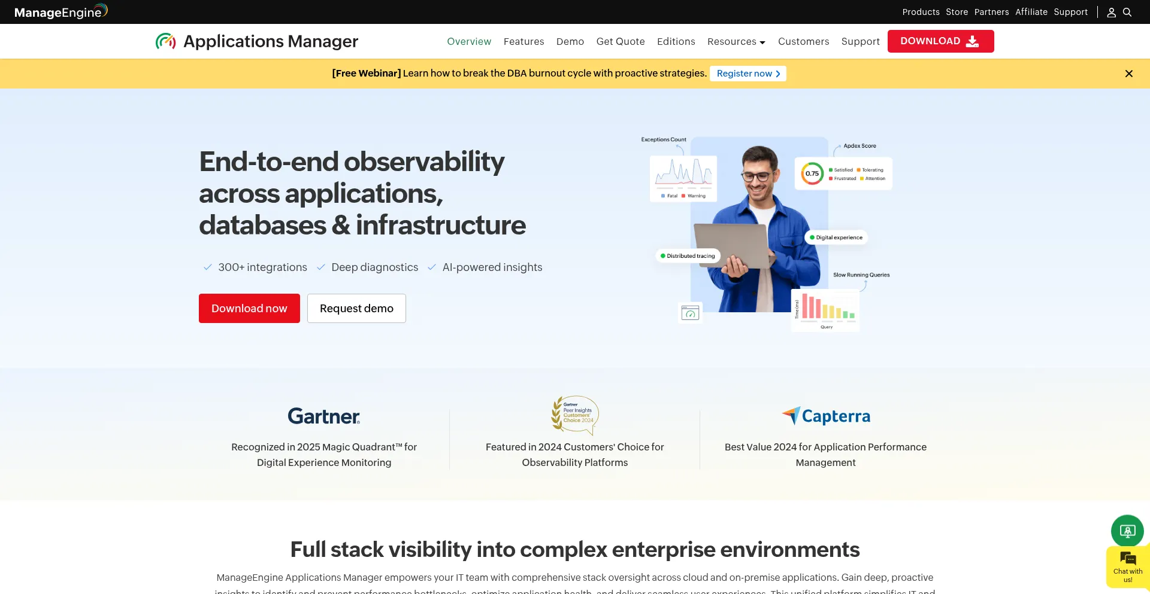The image size is (1150, 594).
Task: Go to the Overview tab
Action: (x=469, y=41)
